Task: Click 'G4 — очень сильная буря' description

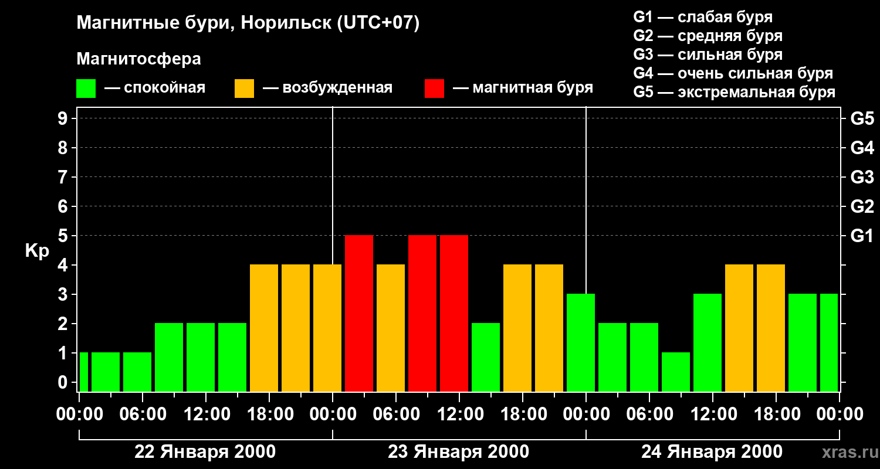Action: point(733,73)
